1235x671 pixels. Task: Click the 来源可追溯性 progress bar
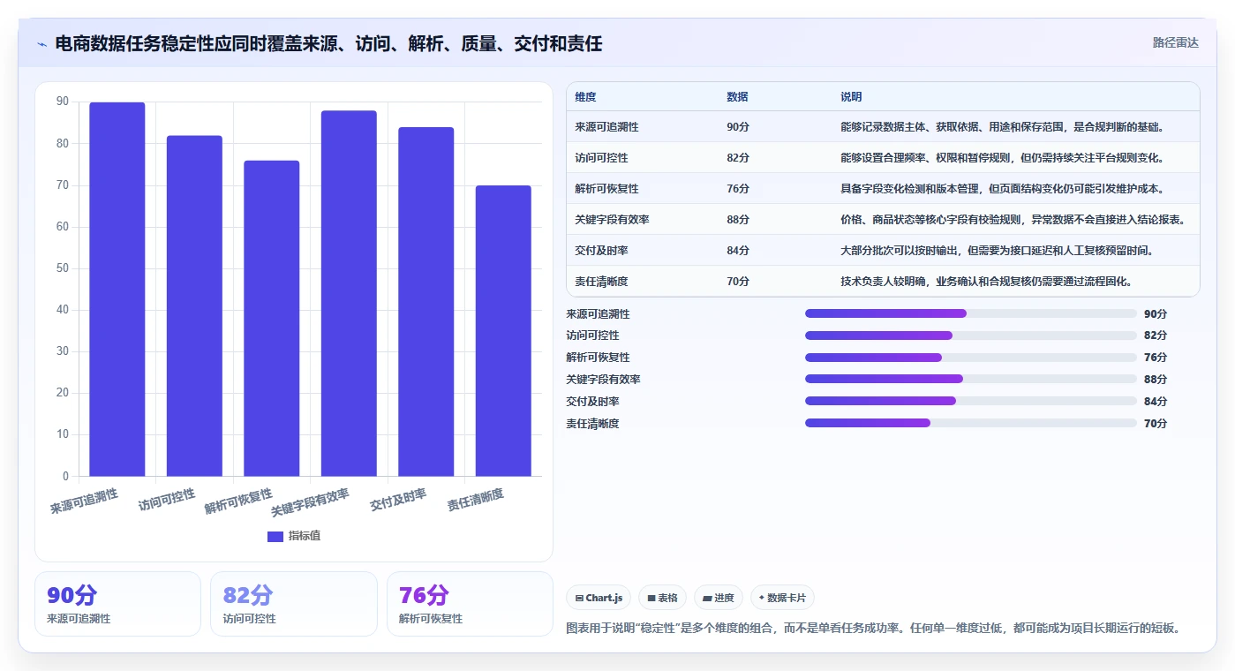coord(971,313)
